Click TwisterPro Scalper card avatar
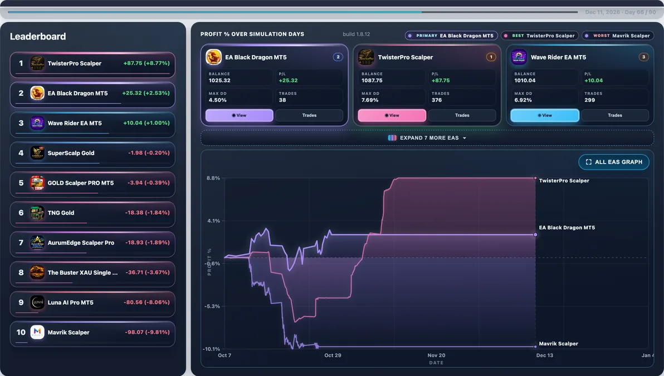The width and height of the screenshot is (664, 376). click(367, 57)
